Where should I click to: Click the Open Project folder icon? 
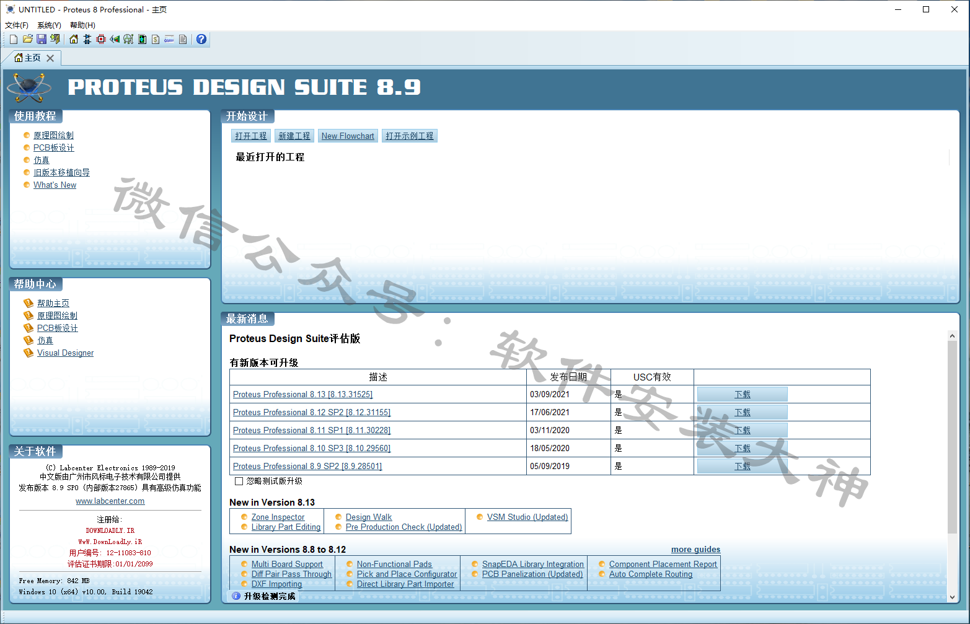[x=28, y=39]
